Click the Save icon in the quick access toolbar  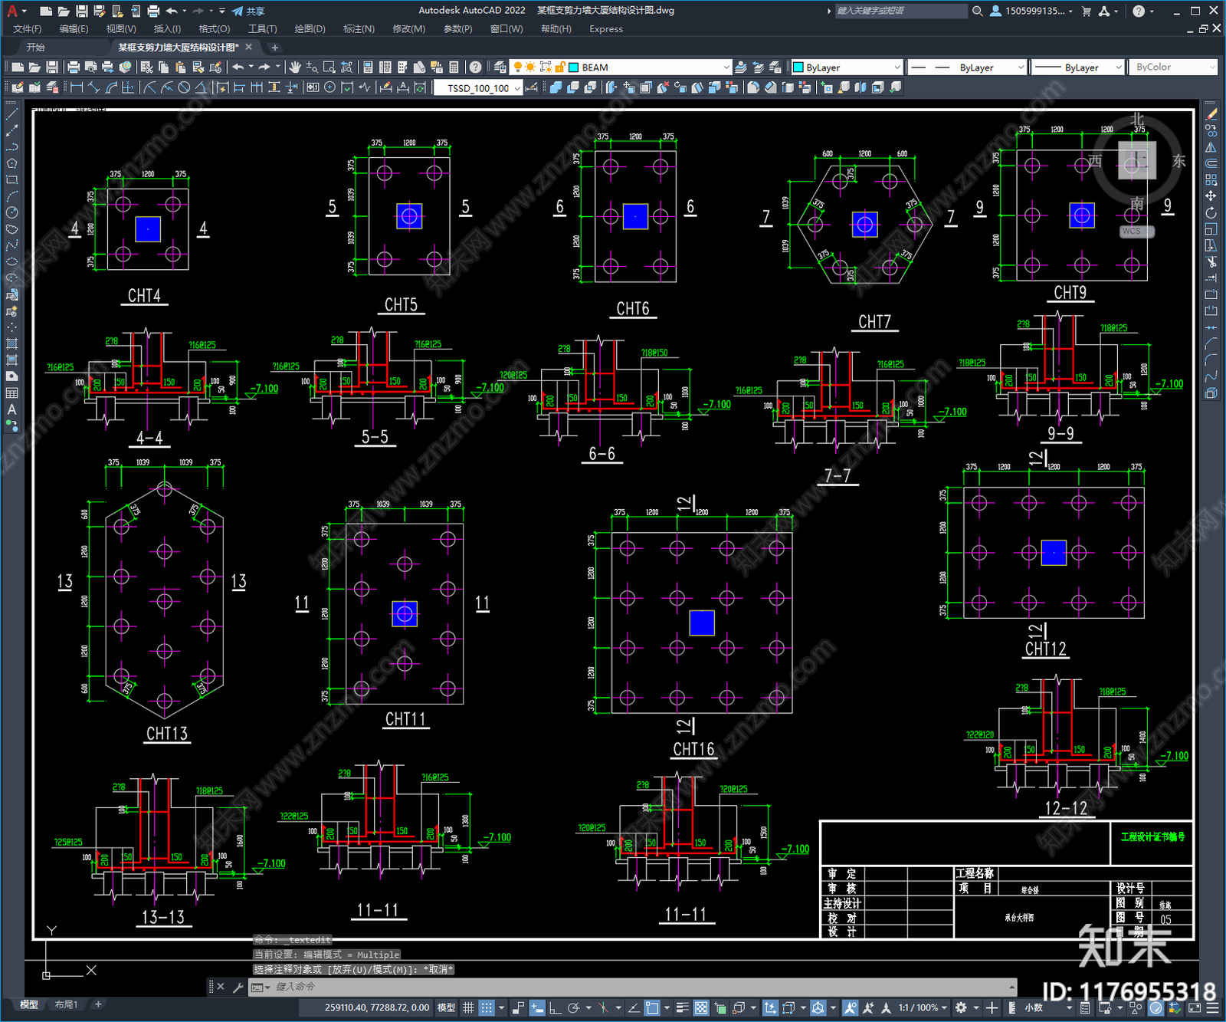coord(82,11)
